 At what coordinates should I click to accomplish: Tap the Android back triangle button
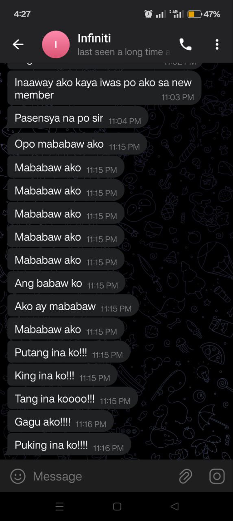point(175,506)
